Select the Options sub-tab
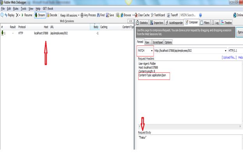The height and width of the screenshot is (162, 243). [168, 42]
